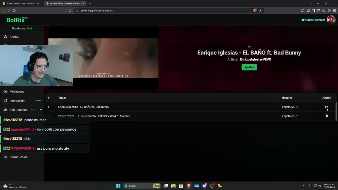The height and width of the screenshot is (190, 338).
Task: Open File Explorer from taskbar
Action: (x=173, y=186)
